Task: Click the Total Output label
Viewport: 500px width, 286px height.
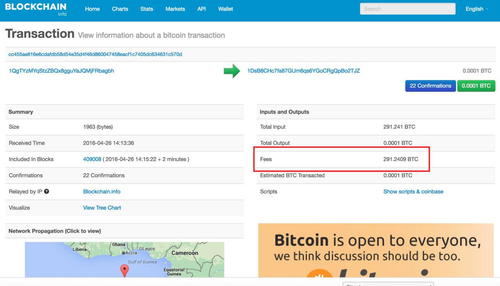Action: tap(275, 143)
